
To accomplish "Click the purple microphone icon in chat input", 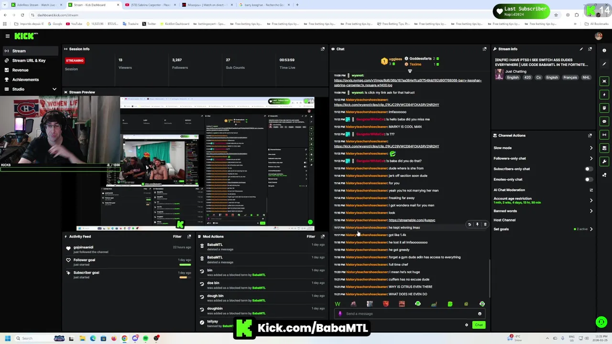I will tap(340, 314).
